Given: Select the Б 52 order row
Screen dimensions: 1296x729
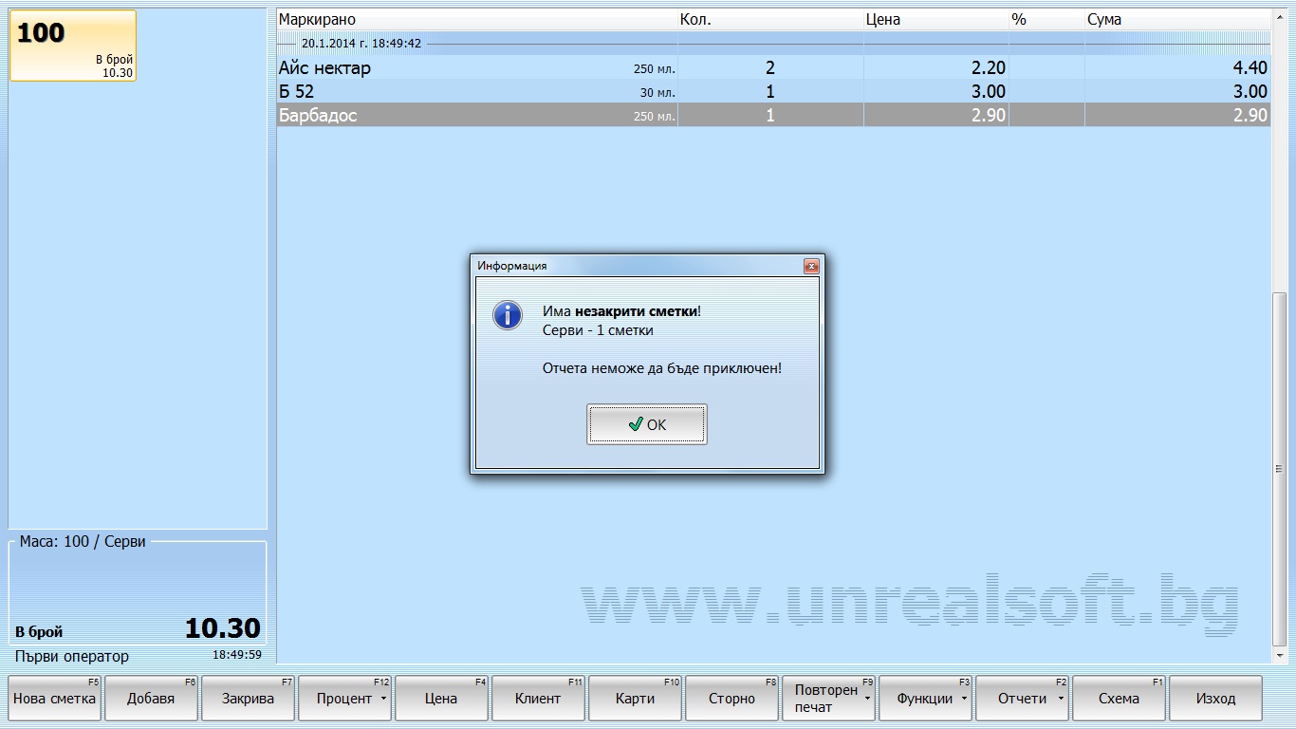Looking at the screenshot, I should tap(474, 92).
